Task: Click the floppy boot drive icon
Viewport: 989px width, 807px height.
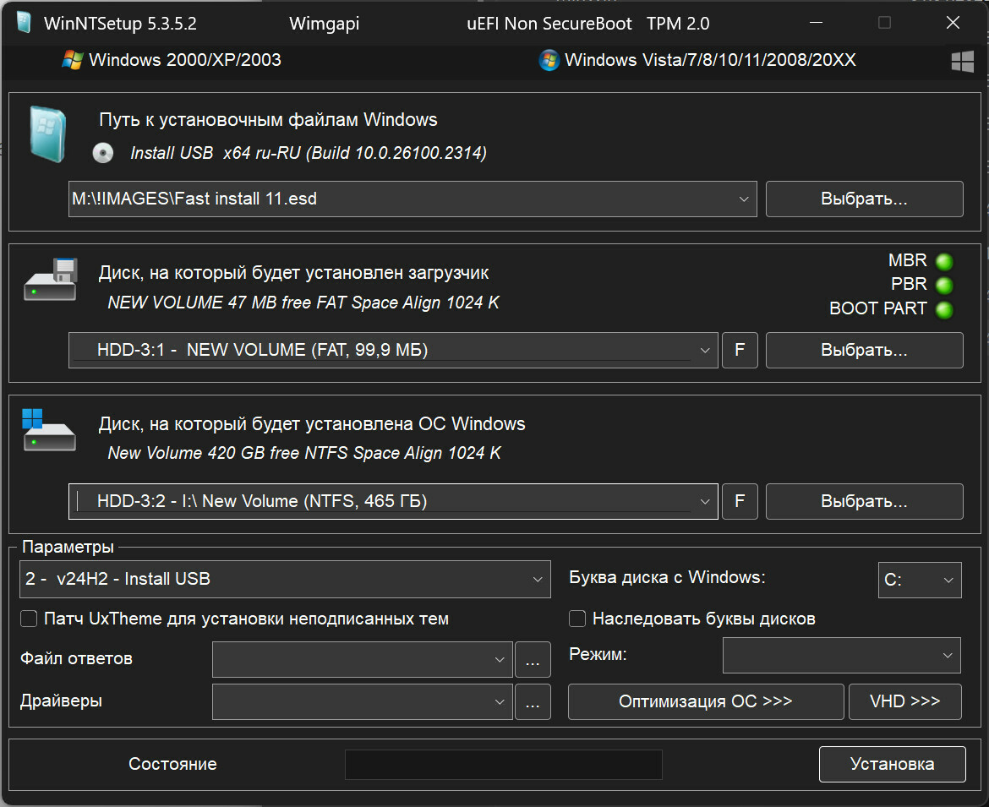Action: 51,280
